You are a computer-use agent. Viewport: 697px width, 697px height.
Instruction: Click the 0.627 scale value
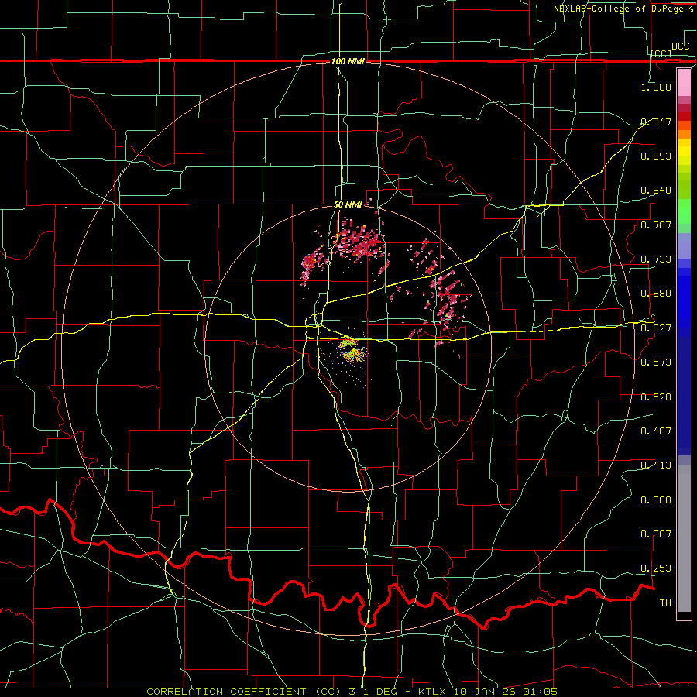pos(656,328)
